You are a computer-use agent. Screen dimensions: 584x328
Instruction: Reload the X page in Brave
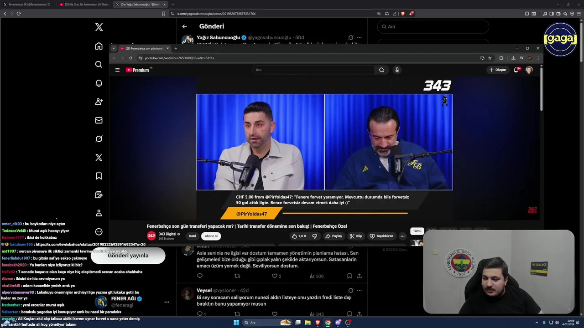pyautogui.click(x=19, y=14)
